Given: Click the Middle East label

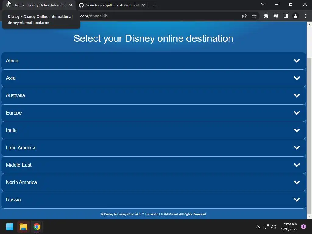Looking at the screenshot, I should (x=19, y=165).
